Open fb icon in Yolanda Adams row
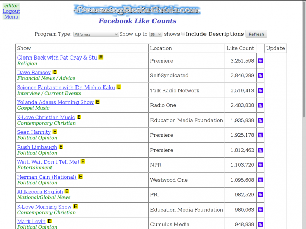 [260, 105]
